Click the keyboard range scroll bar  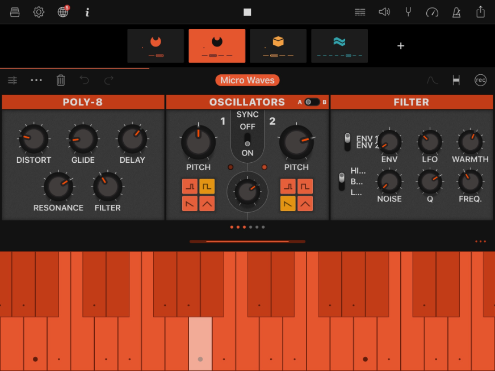pos(247,242)
